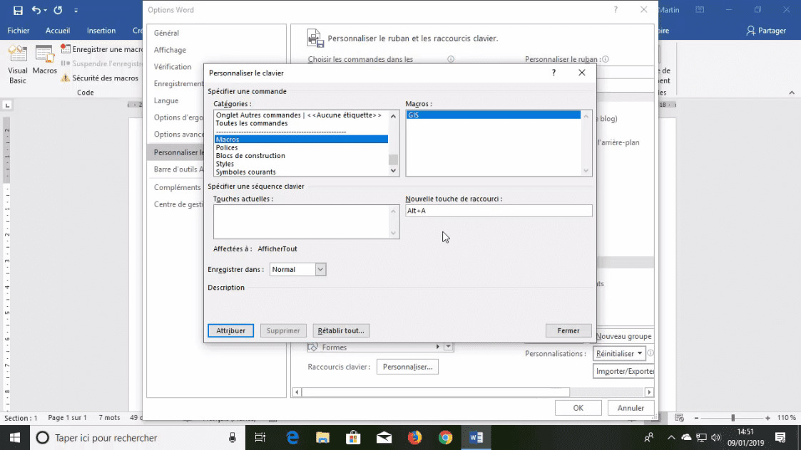801x450 pixels.
Task: Select the Onglet Autres commandes category
Action: click(x=301, y=115)
